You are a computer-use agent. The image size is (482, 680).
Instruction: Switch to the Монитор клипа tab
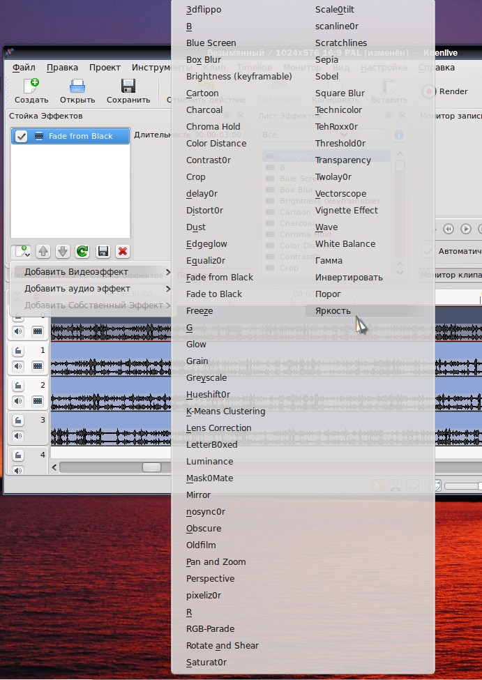click(x=451, y=275)
